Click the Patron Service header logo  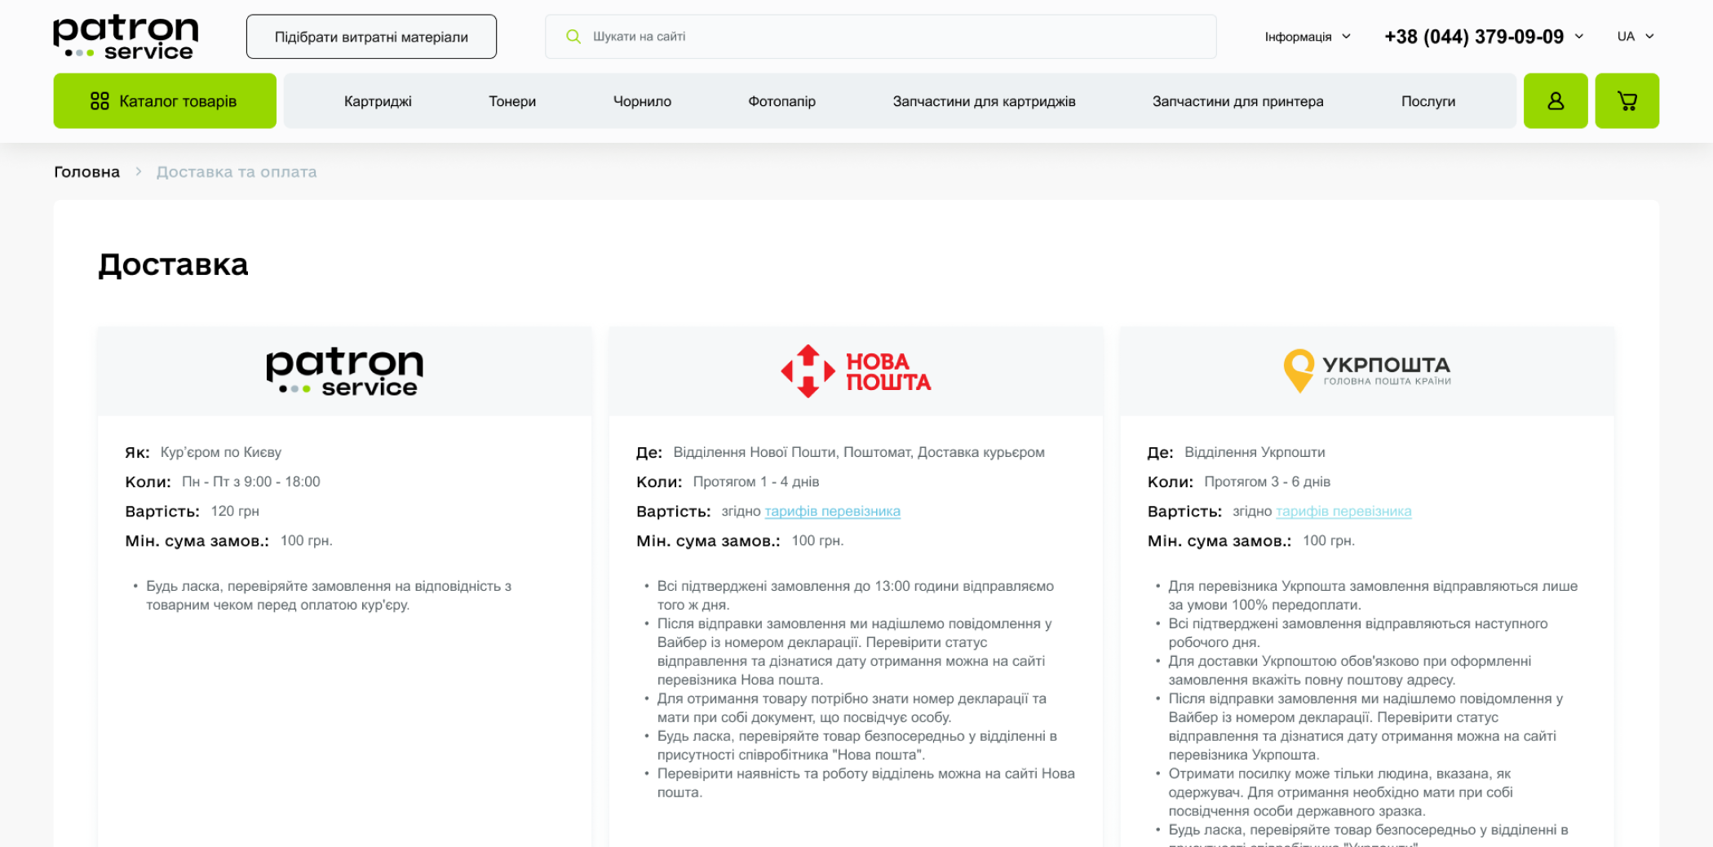pos(126,38)
